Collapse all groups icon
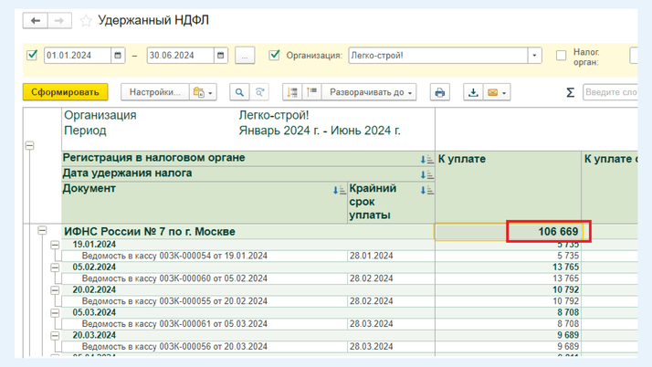 click(292, 92)
